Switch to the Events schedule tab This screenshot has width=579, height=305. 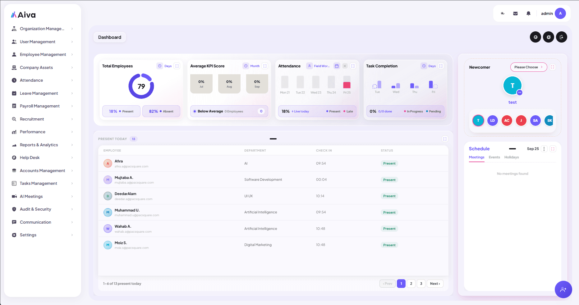tap(494, 157)
